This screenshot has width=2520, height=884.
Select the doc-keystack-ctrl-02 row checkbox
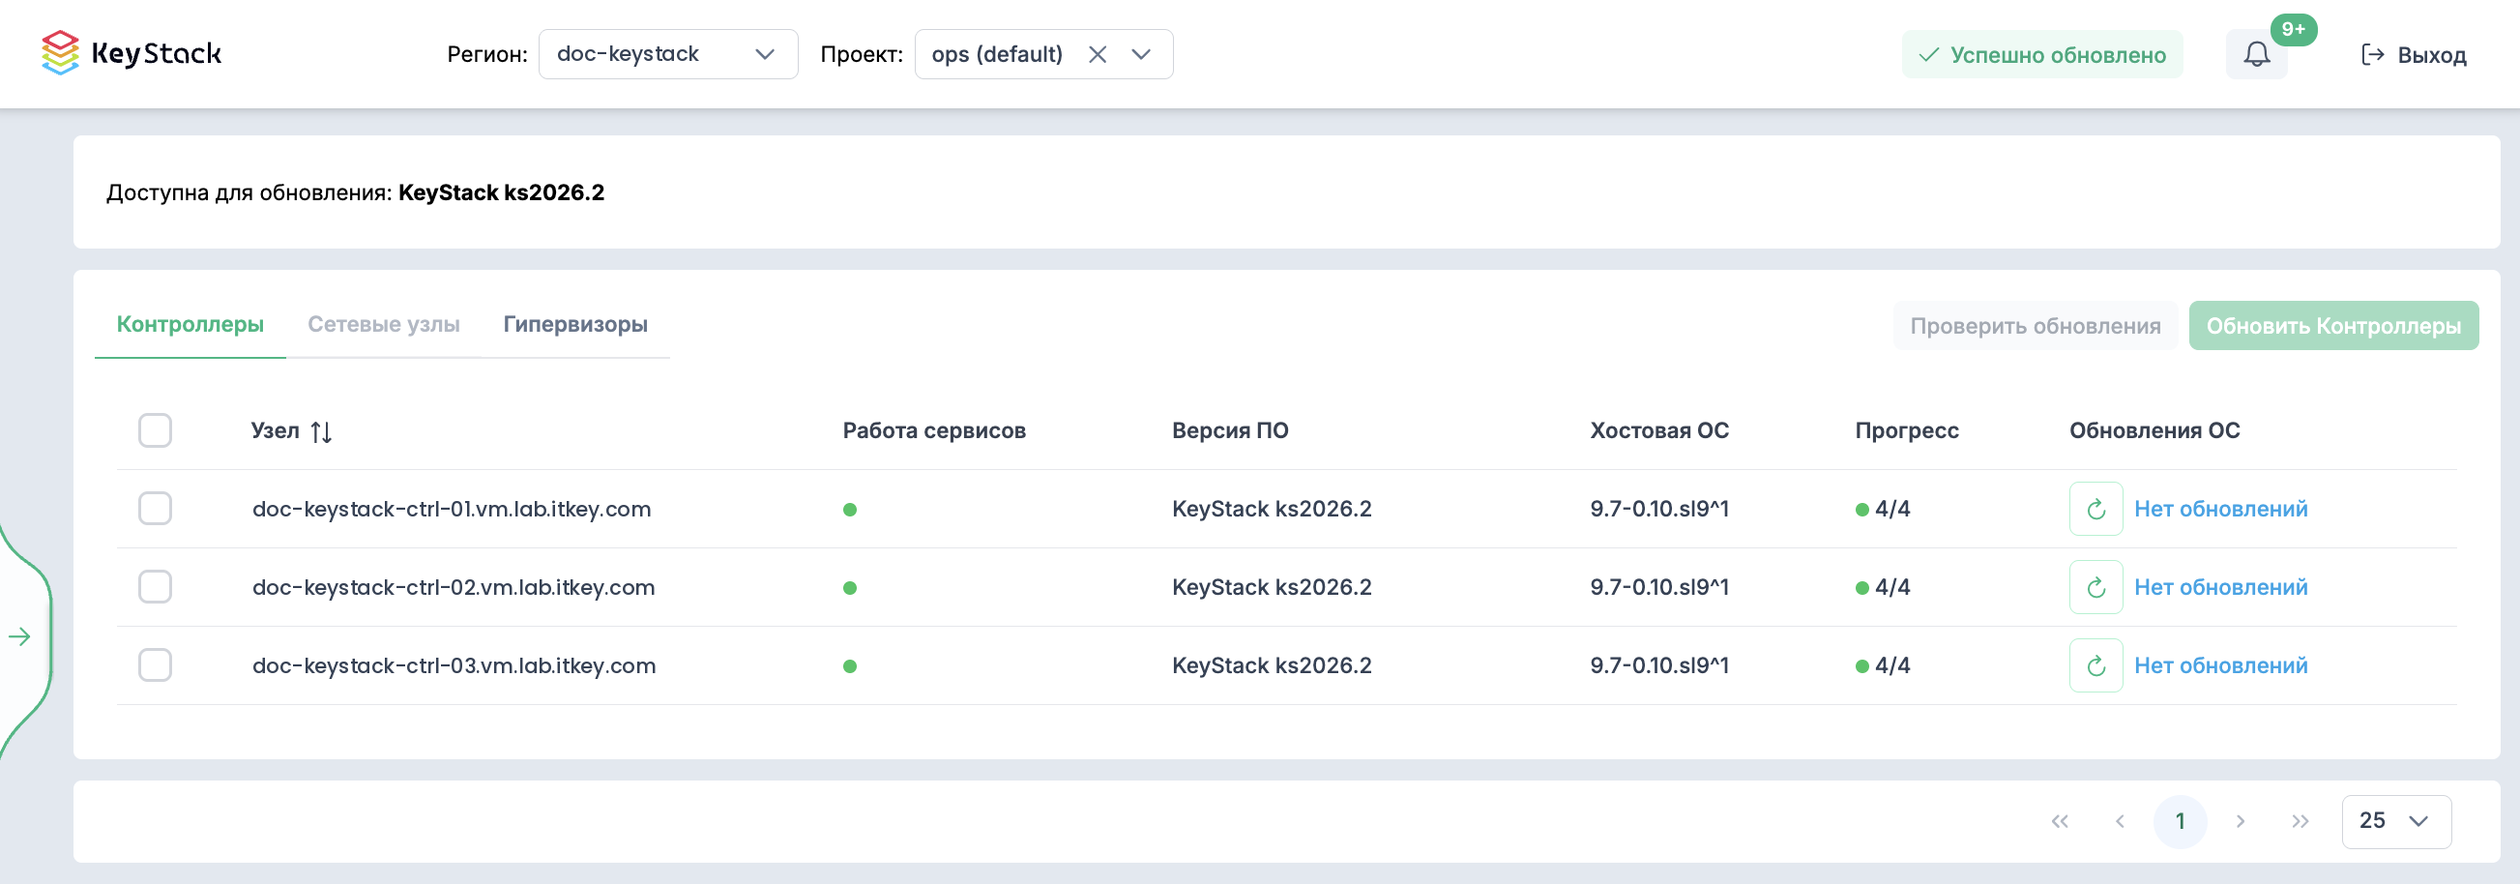coord(155,587)
